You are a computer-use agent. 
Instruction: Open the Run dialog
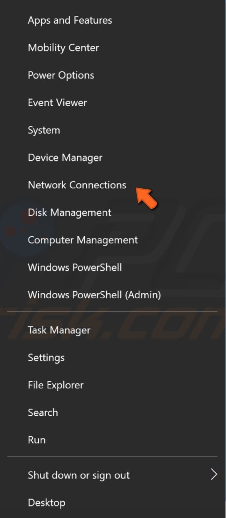point(37,440)
